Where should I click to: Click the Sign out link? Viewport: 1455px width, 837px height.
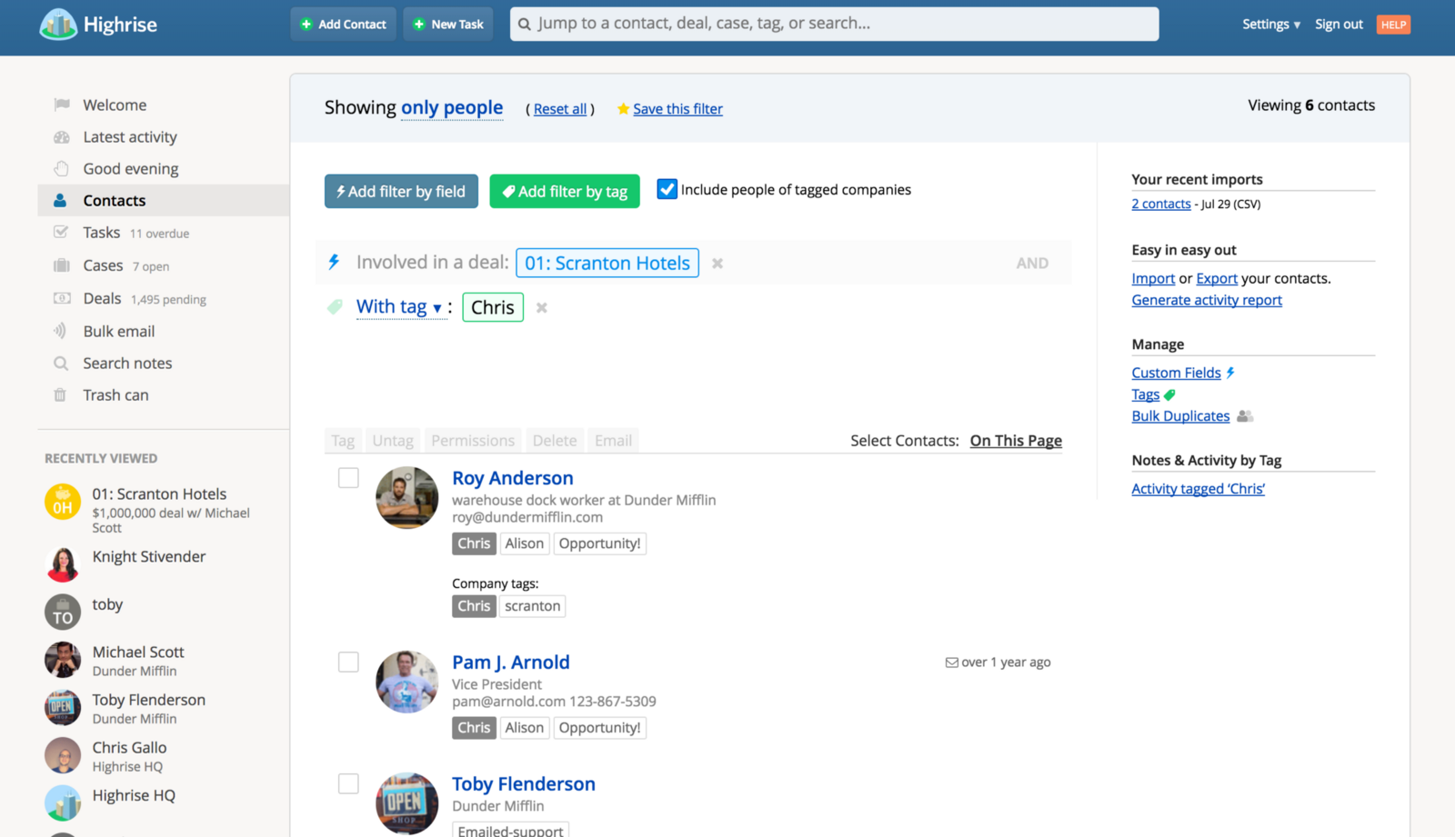coord(1339,25)
